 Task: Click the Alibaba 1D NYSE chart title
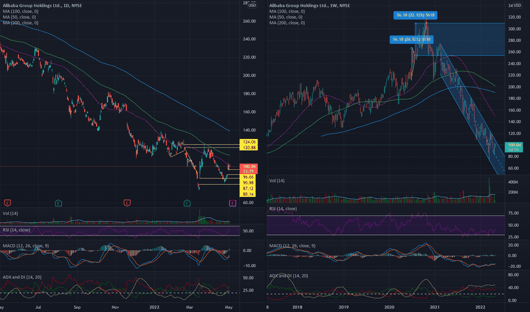click(42, 6)
